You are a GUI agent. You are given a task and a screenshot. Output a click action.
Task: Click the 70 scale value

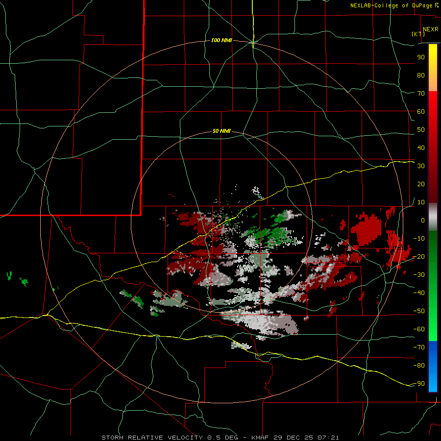coord(421,94)
